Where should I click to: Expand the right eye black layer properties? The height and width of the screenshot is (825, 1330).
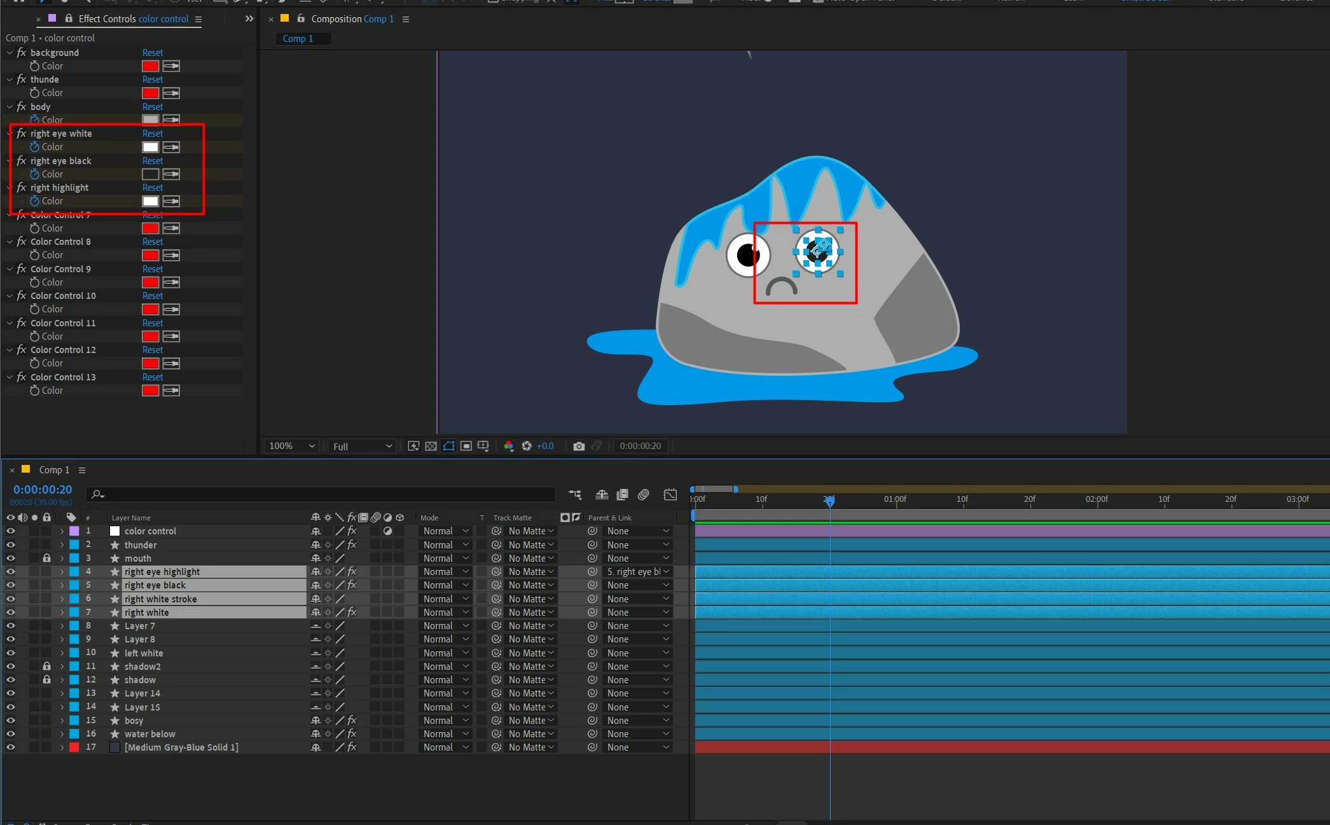tap(62, 585)
